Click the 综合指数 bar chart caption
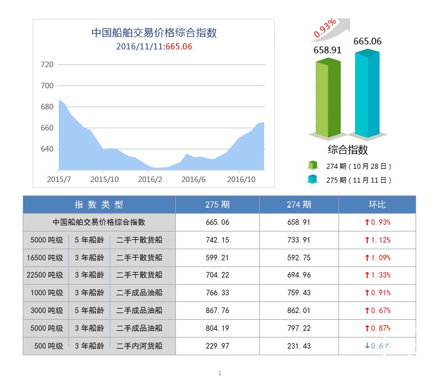440x383 pixels. tap(348, 149)
